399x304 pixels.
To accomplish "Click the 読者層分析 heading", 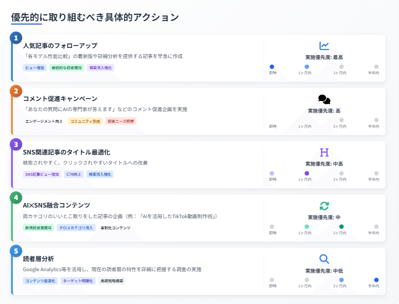I will (38, 259).
